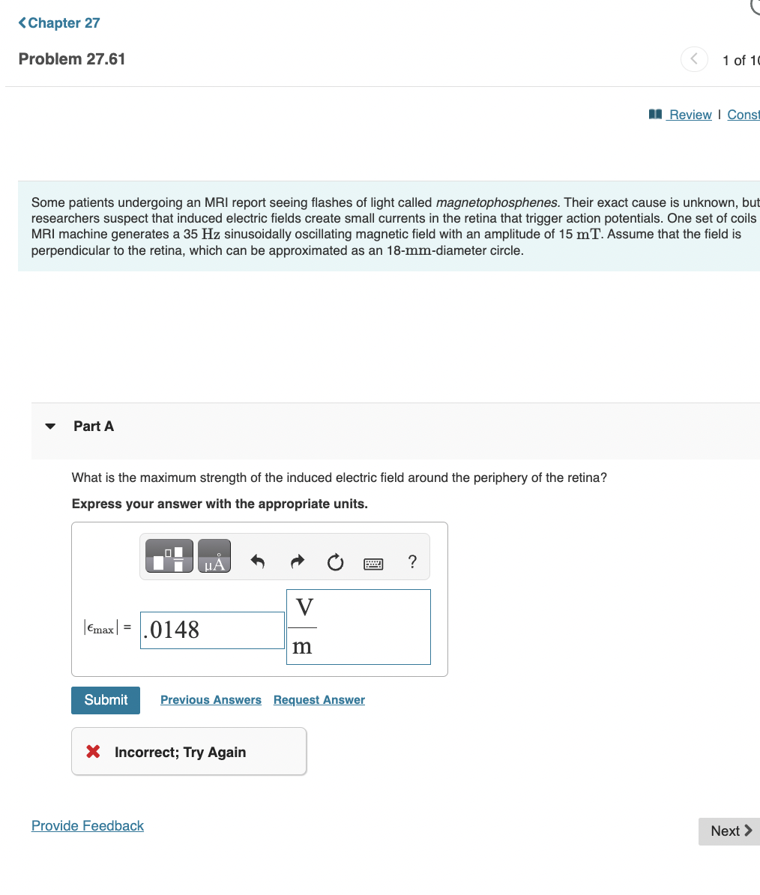The width and height of the screenshot is (760, 895).
Task: Open help question mark icon
Action: pyautogui.click(x=412, y=561)
